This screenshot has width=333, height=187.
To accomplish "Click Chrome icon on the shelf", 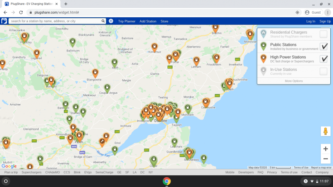I will pyautogui.click(x=166, y=181).
